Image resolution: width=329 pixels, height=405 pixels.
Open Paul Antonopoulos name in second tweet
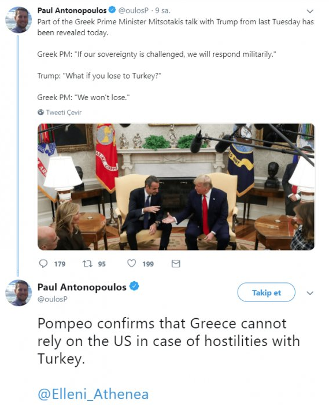pyautogui.click(x=82, y=287)
